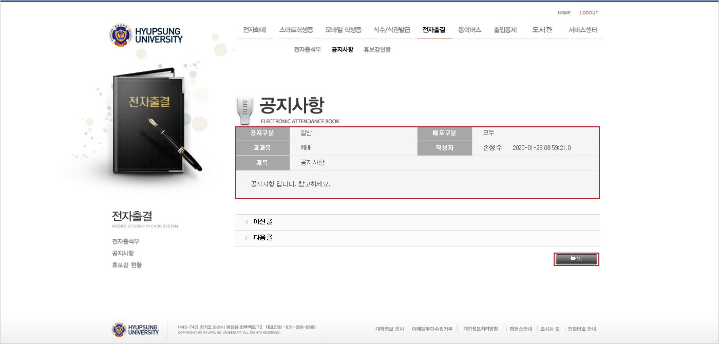
Task: Click the 모두 distribution value
Action: 488,133
